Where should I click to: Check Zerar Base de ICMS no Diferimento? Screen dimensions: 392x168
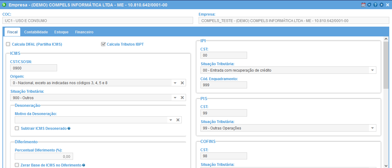tap(17, 165)
